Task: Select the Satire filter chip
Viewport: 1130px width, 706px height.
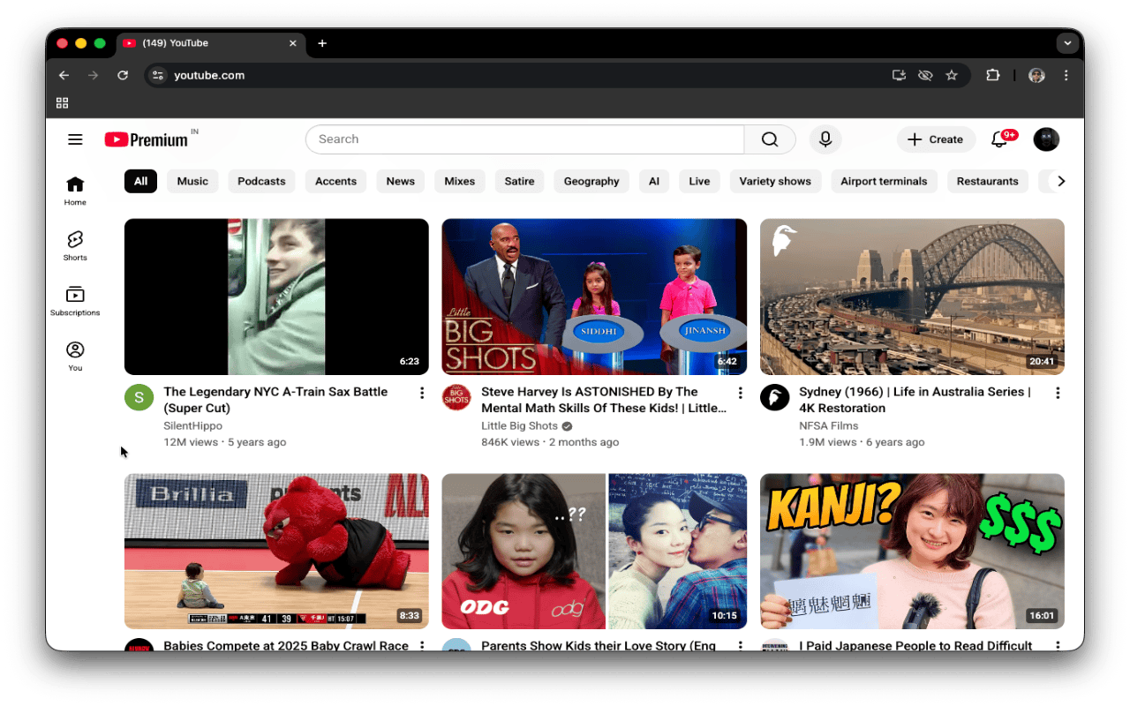Action: coord(520,182)
